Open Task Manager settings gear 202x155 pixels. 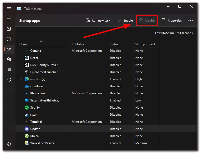click(x=9, y=144)
